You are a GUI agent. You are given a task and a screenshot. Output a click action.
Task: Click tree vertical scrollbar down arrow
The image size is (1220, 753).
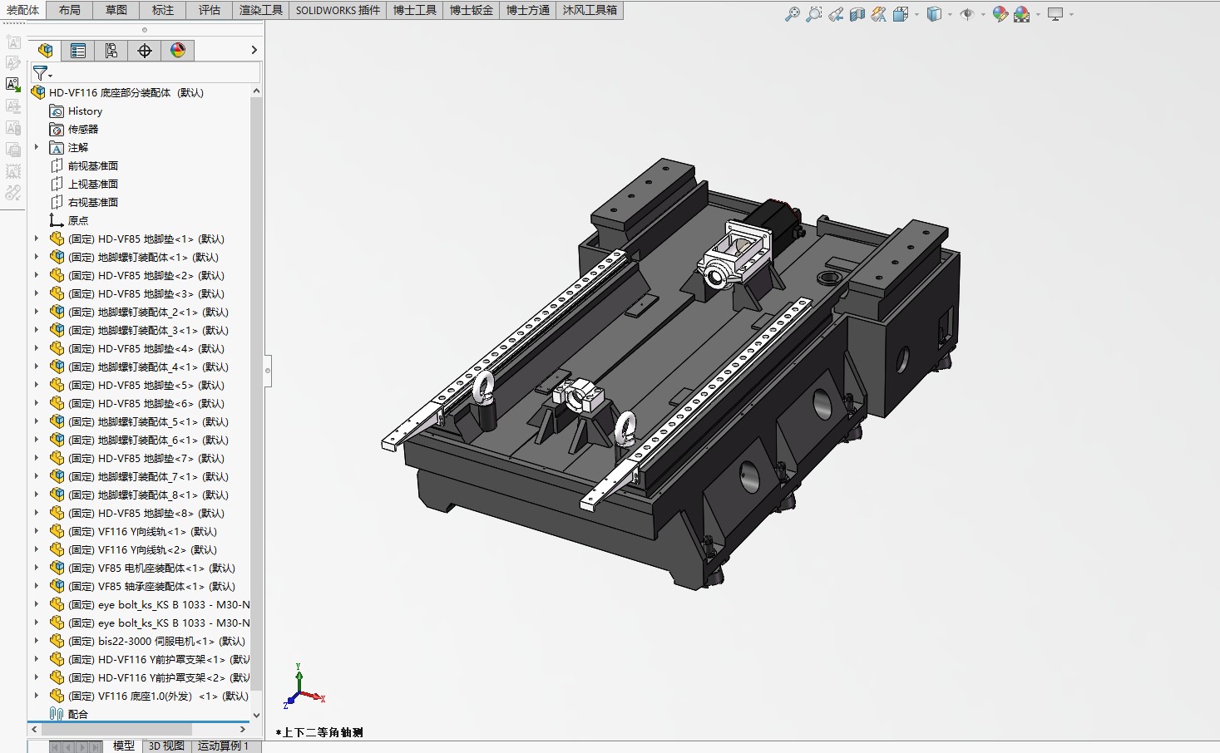pos(256,715)
